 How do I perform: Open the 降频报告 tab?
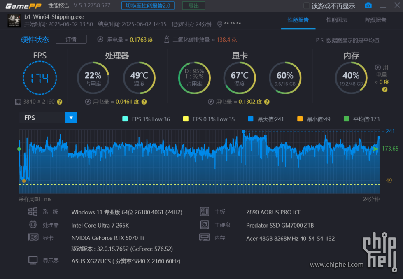click(x=375, y=20)
